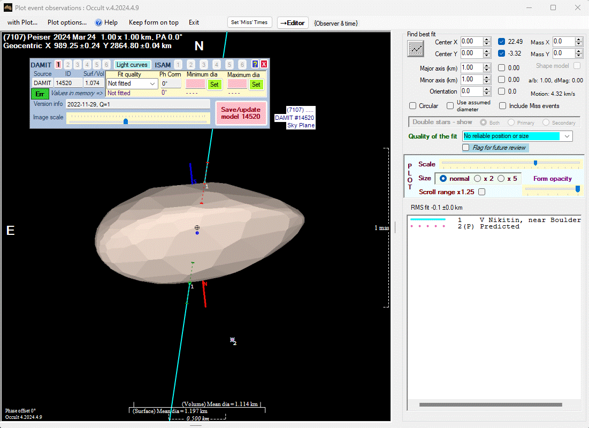Image resolution: width=589 pixels, height=428 pixels.
Task: Open the Plot options... menu
Action: click(67, 22)
